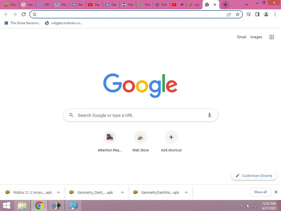Click the Add shortcut button

click(171, 142)
